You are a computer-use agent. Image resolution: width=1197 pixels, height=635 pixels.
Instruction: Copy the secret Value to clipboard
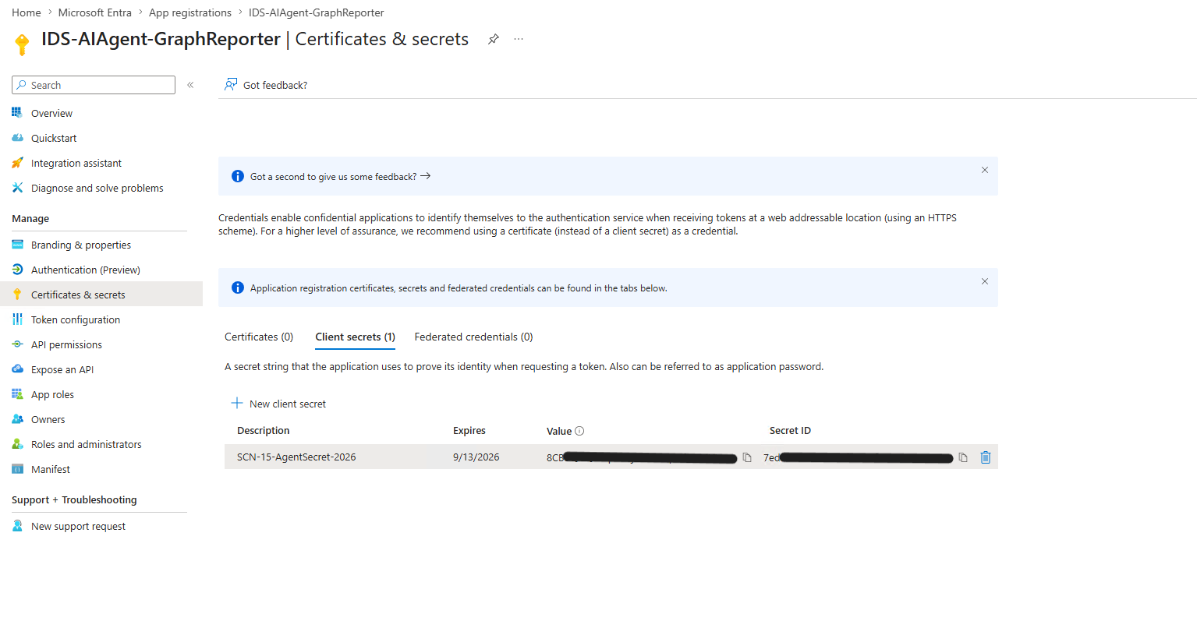(747, 457)
